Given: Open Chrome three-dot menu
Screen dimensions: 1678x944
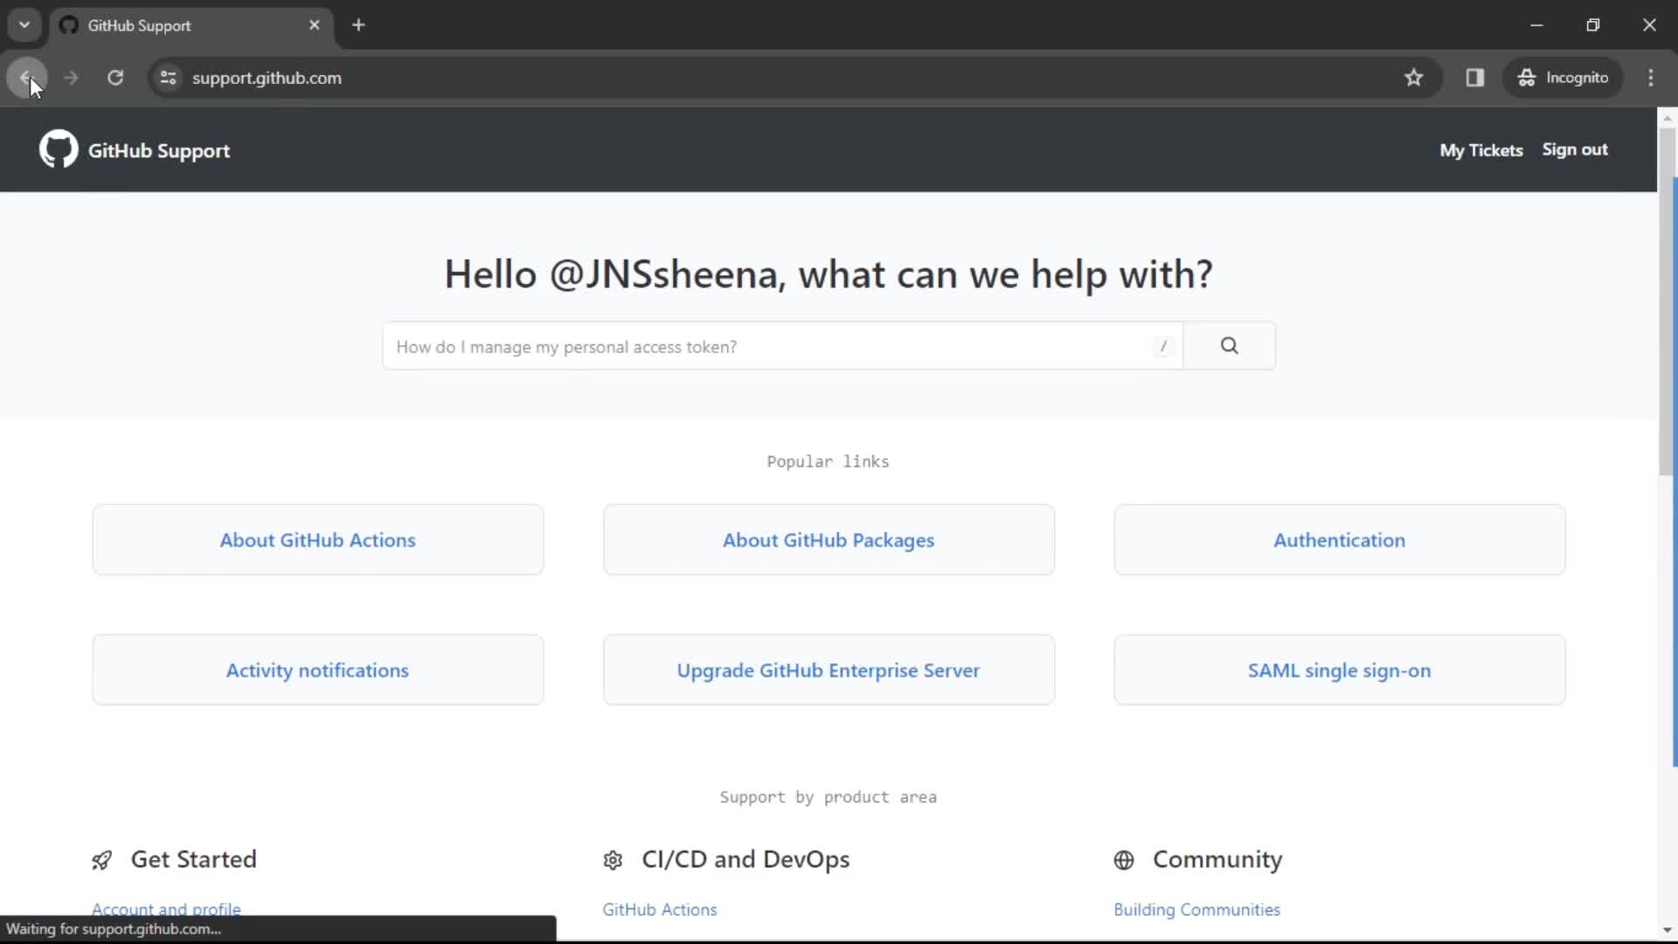Looking at the screenshot, I should tap(1651, 78).
